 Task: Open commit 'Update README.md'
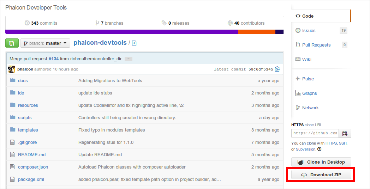[x=100, y=154]
